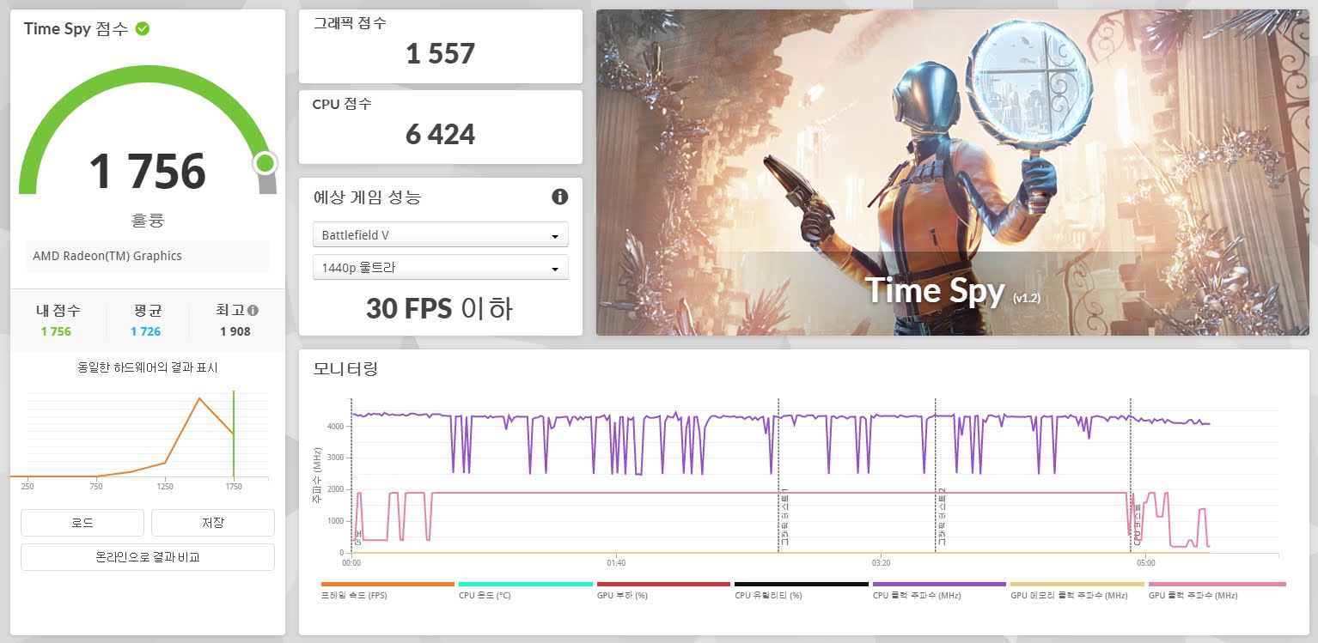Click the Time Spy (v1.2) title text
This screenshot has height=643, width=1318.
[952, 291]
